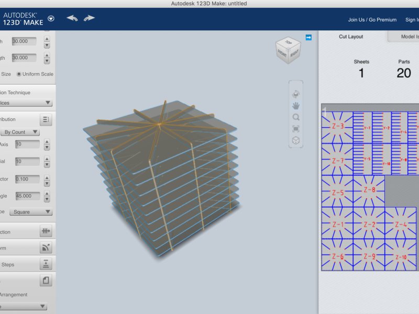This screenshot has width=419, height=314.
Task: Open the Autodesk 123D Make menu arrow
Action: click(x=51, y=18)
